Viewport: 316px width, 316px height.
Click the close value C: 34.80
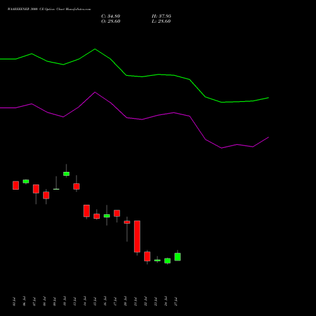(111, 16)
